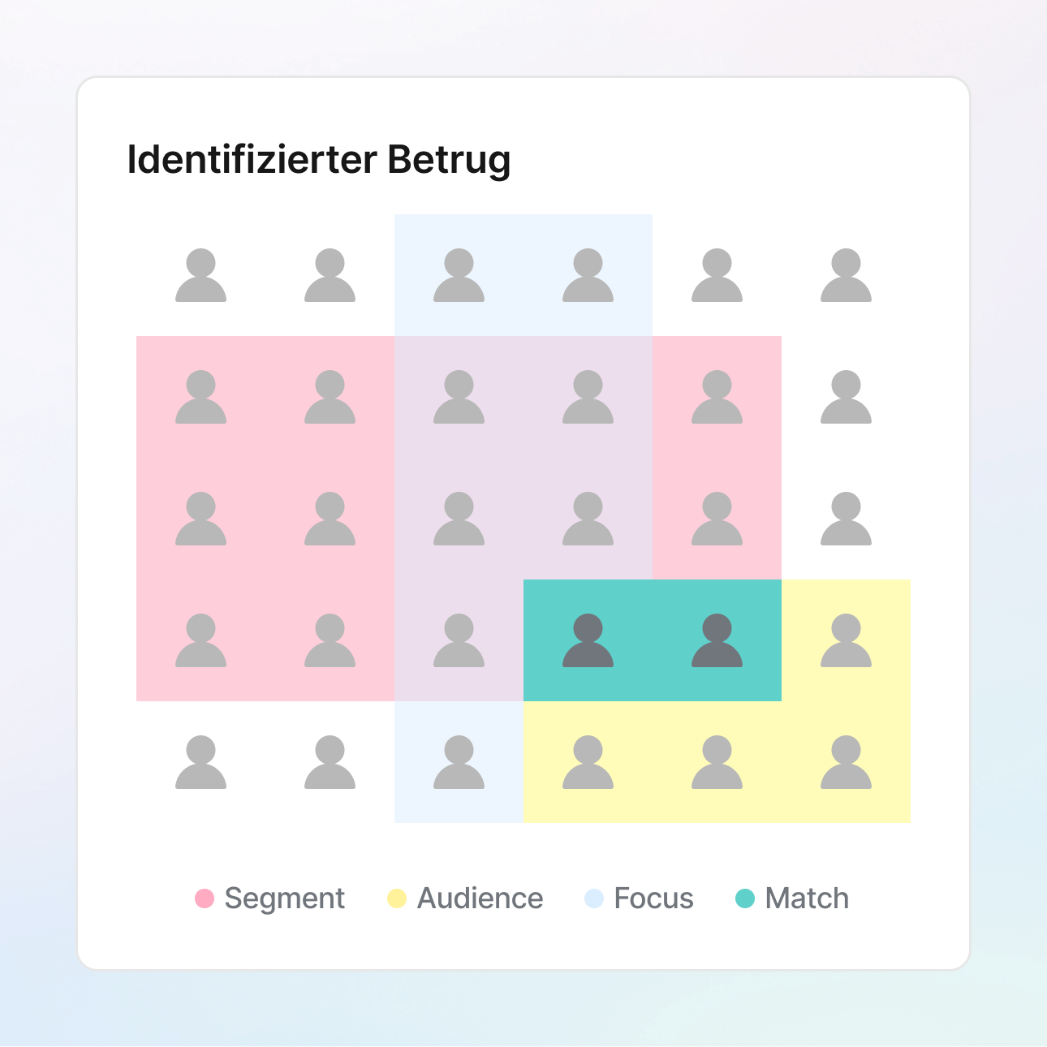Click the teal Match legend dot
1047x1047 pixels.
pos(745,898)
